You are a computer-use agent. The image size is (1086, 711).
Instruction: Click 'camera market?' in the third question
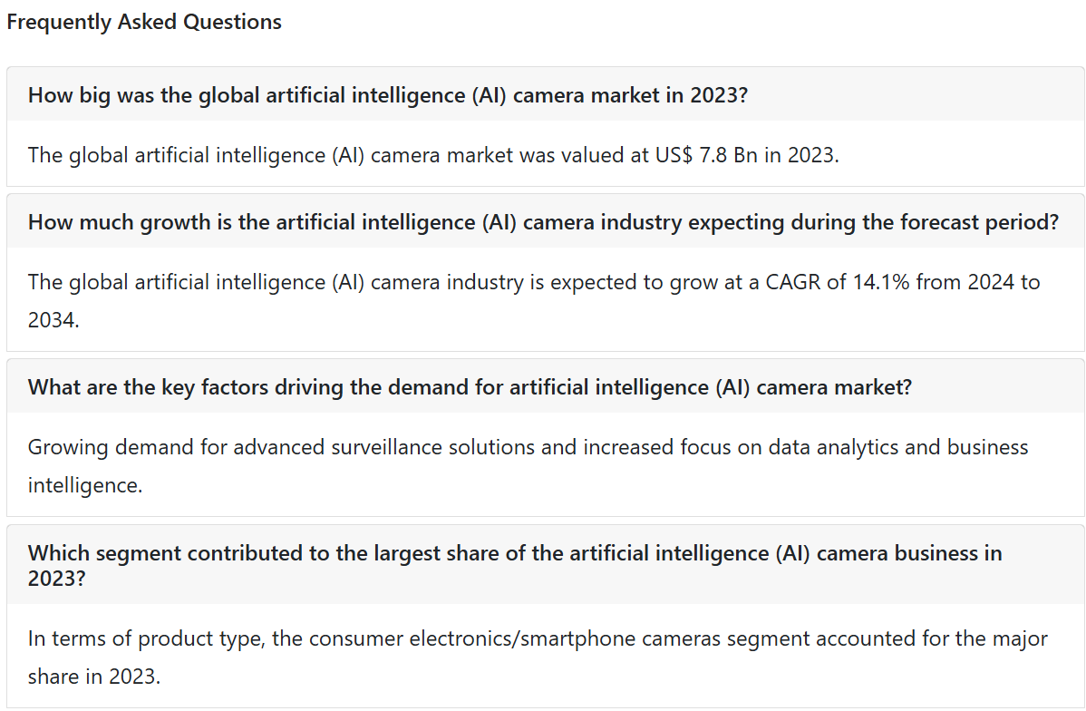pos(834,386)
